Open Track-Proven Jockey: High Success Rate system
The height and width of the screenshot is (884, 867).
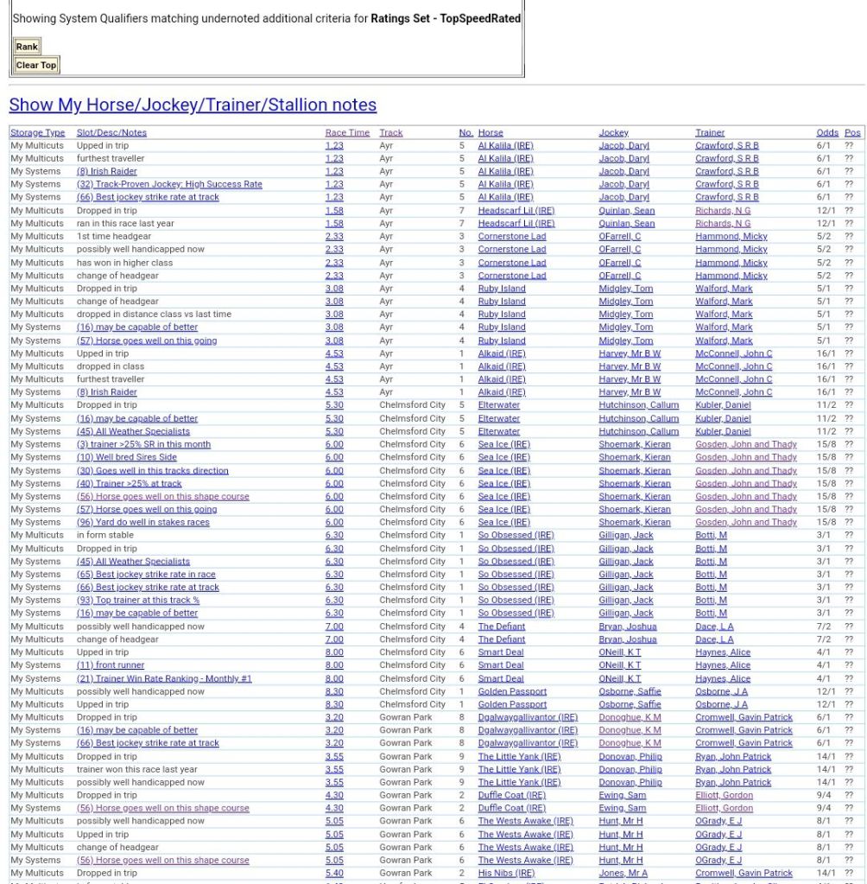(x=169, y=184)
